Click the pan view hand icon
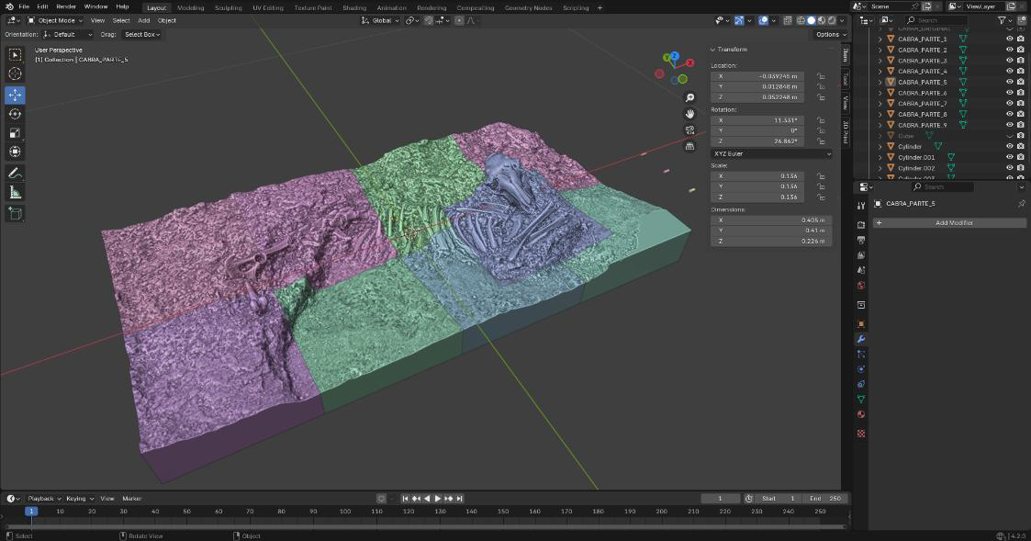 pos(689,114)
